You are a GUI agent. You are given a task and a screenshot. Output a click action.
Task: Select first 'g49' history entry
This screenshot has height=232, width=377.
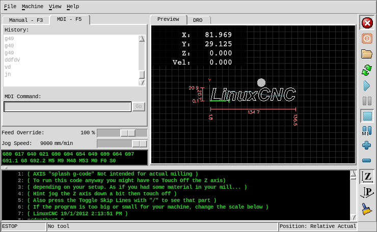(9, 39)
